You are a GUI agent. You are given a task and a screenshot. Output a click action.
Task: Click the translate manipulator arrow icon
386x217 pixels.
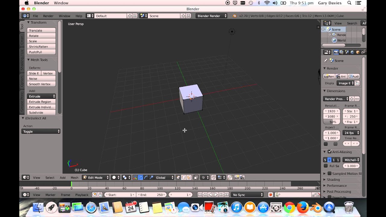pyautogui.click(x=141, y=178)
